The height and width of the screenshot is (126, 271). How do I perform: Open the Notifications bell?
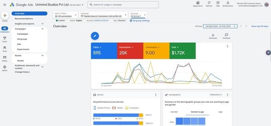click(228, 3)
